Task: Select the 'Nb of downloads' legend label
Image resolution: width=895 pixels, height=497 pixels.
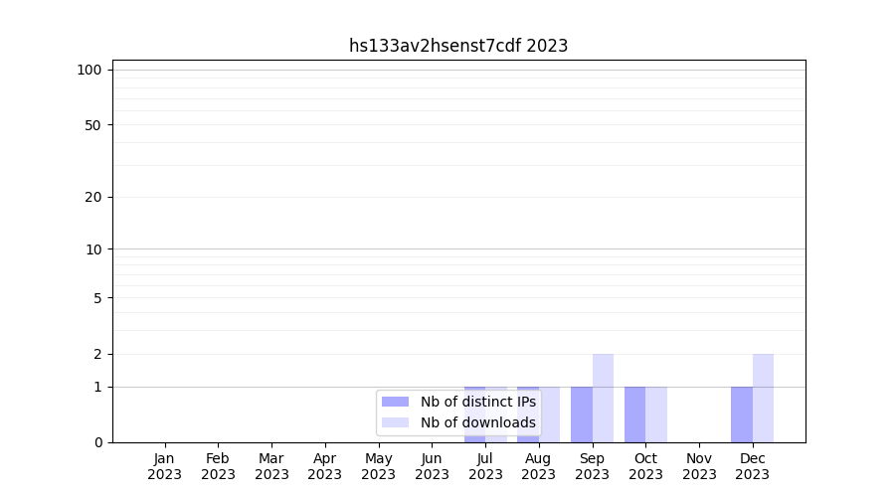Action: (x=477, y=422)
